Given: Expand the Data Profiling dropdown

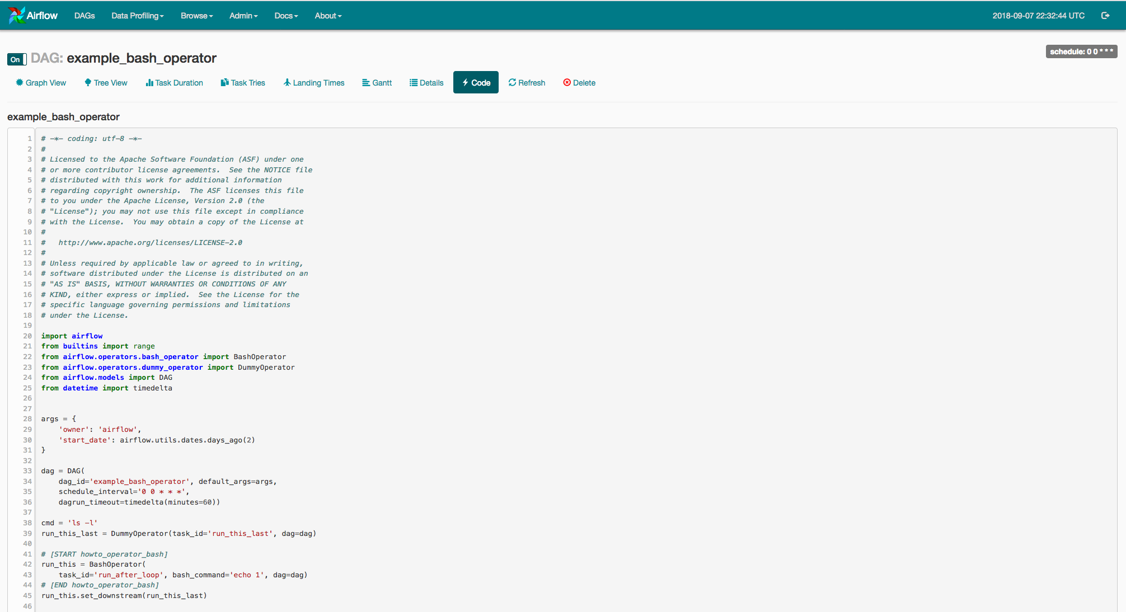Looking at the screenshot, I should (x=137, y=16).
